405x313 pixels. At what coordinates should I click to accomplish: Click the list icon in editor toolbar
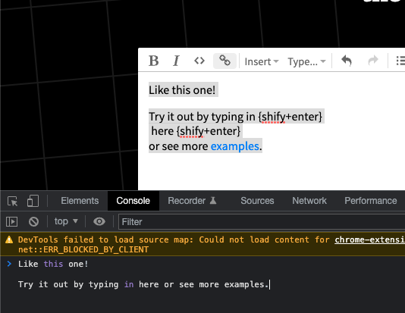pos(400,61)
